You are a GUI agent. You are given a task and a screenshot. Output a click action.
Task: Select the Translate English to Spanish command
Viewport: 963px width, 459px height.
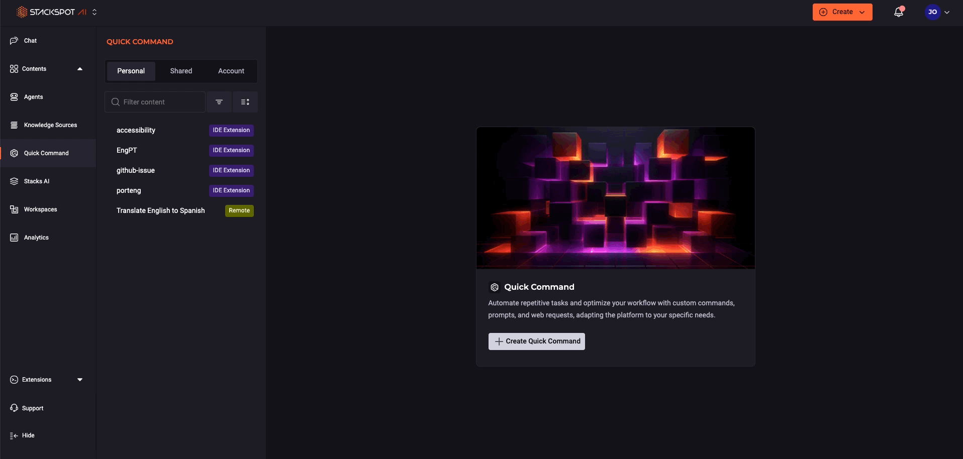[x=160, y=210]
